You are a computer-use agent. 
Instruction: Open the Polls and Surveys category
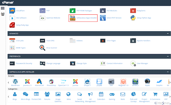[x=134, y=94]
